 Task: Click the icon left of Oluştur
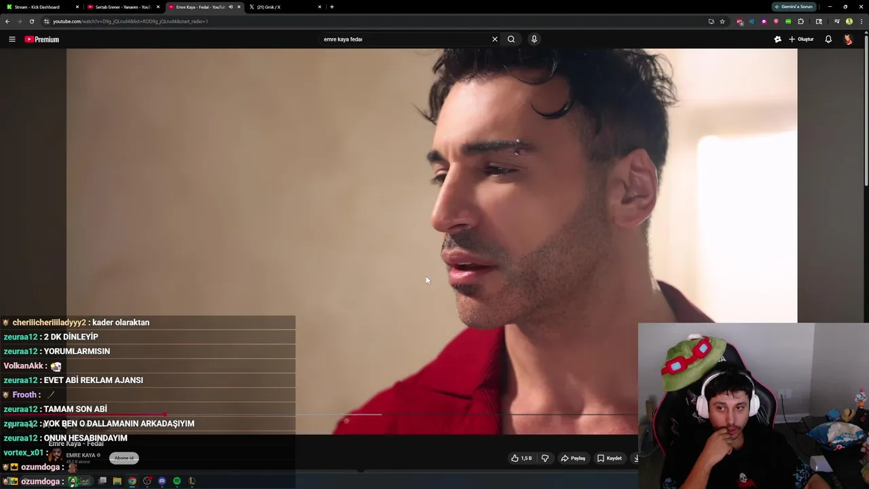coord(777,39)
